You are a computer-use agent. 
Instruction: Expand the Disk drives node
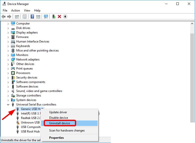pos(8,28)
